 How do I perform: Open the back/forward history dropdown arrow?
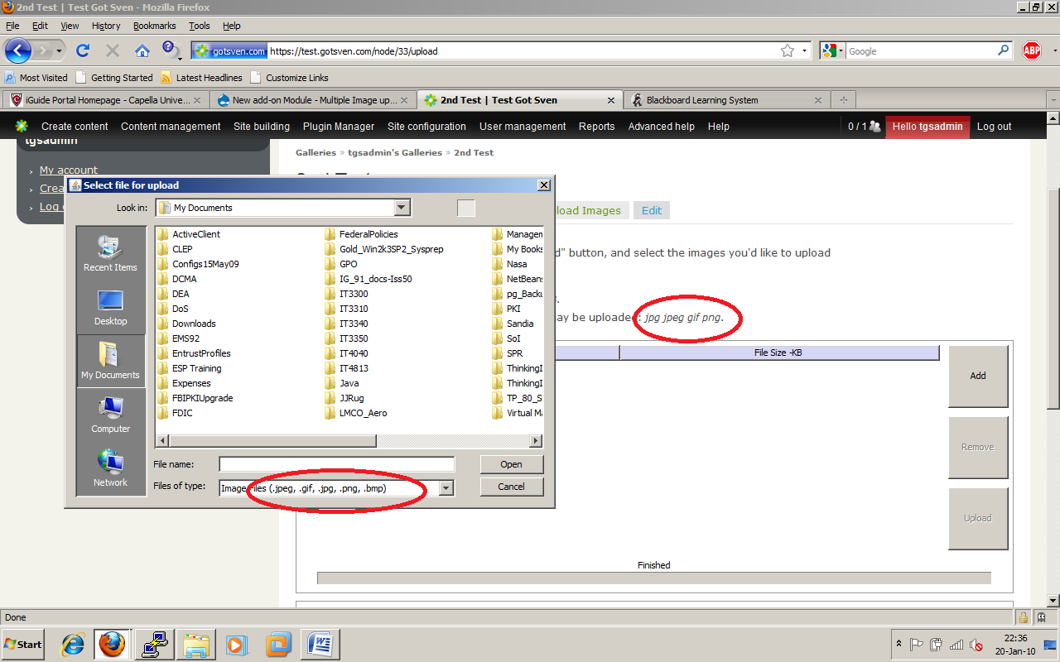point(60,50)
